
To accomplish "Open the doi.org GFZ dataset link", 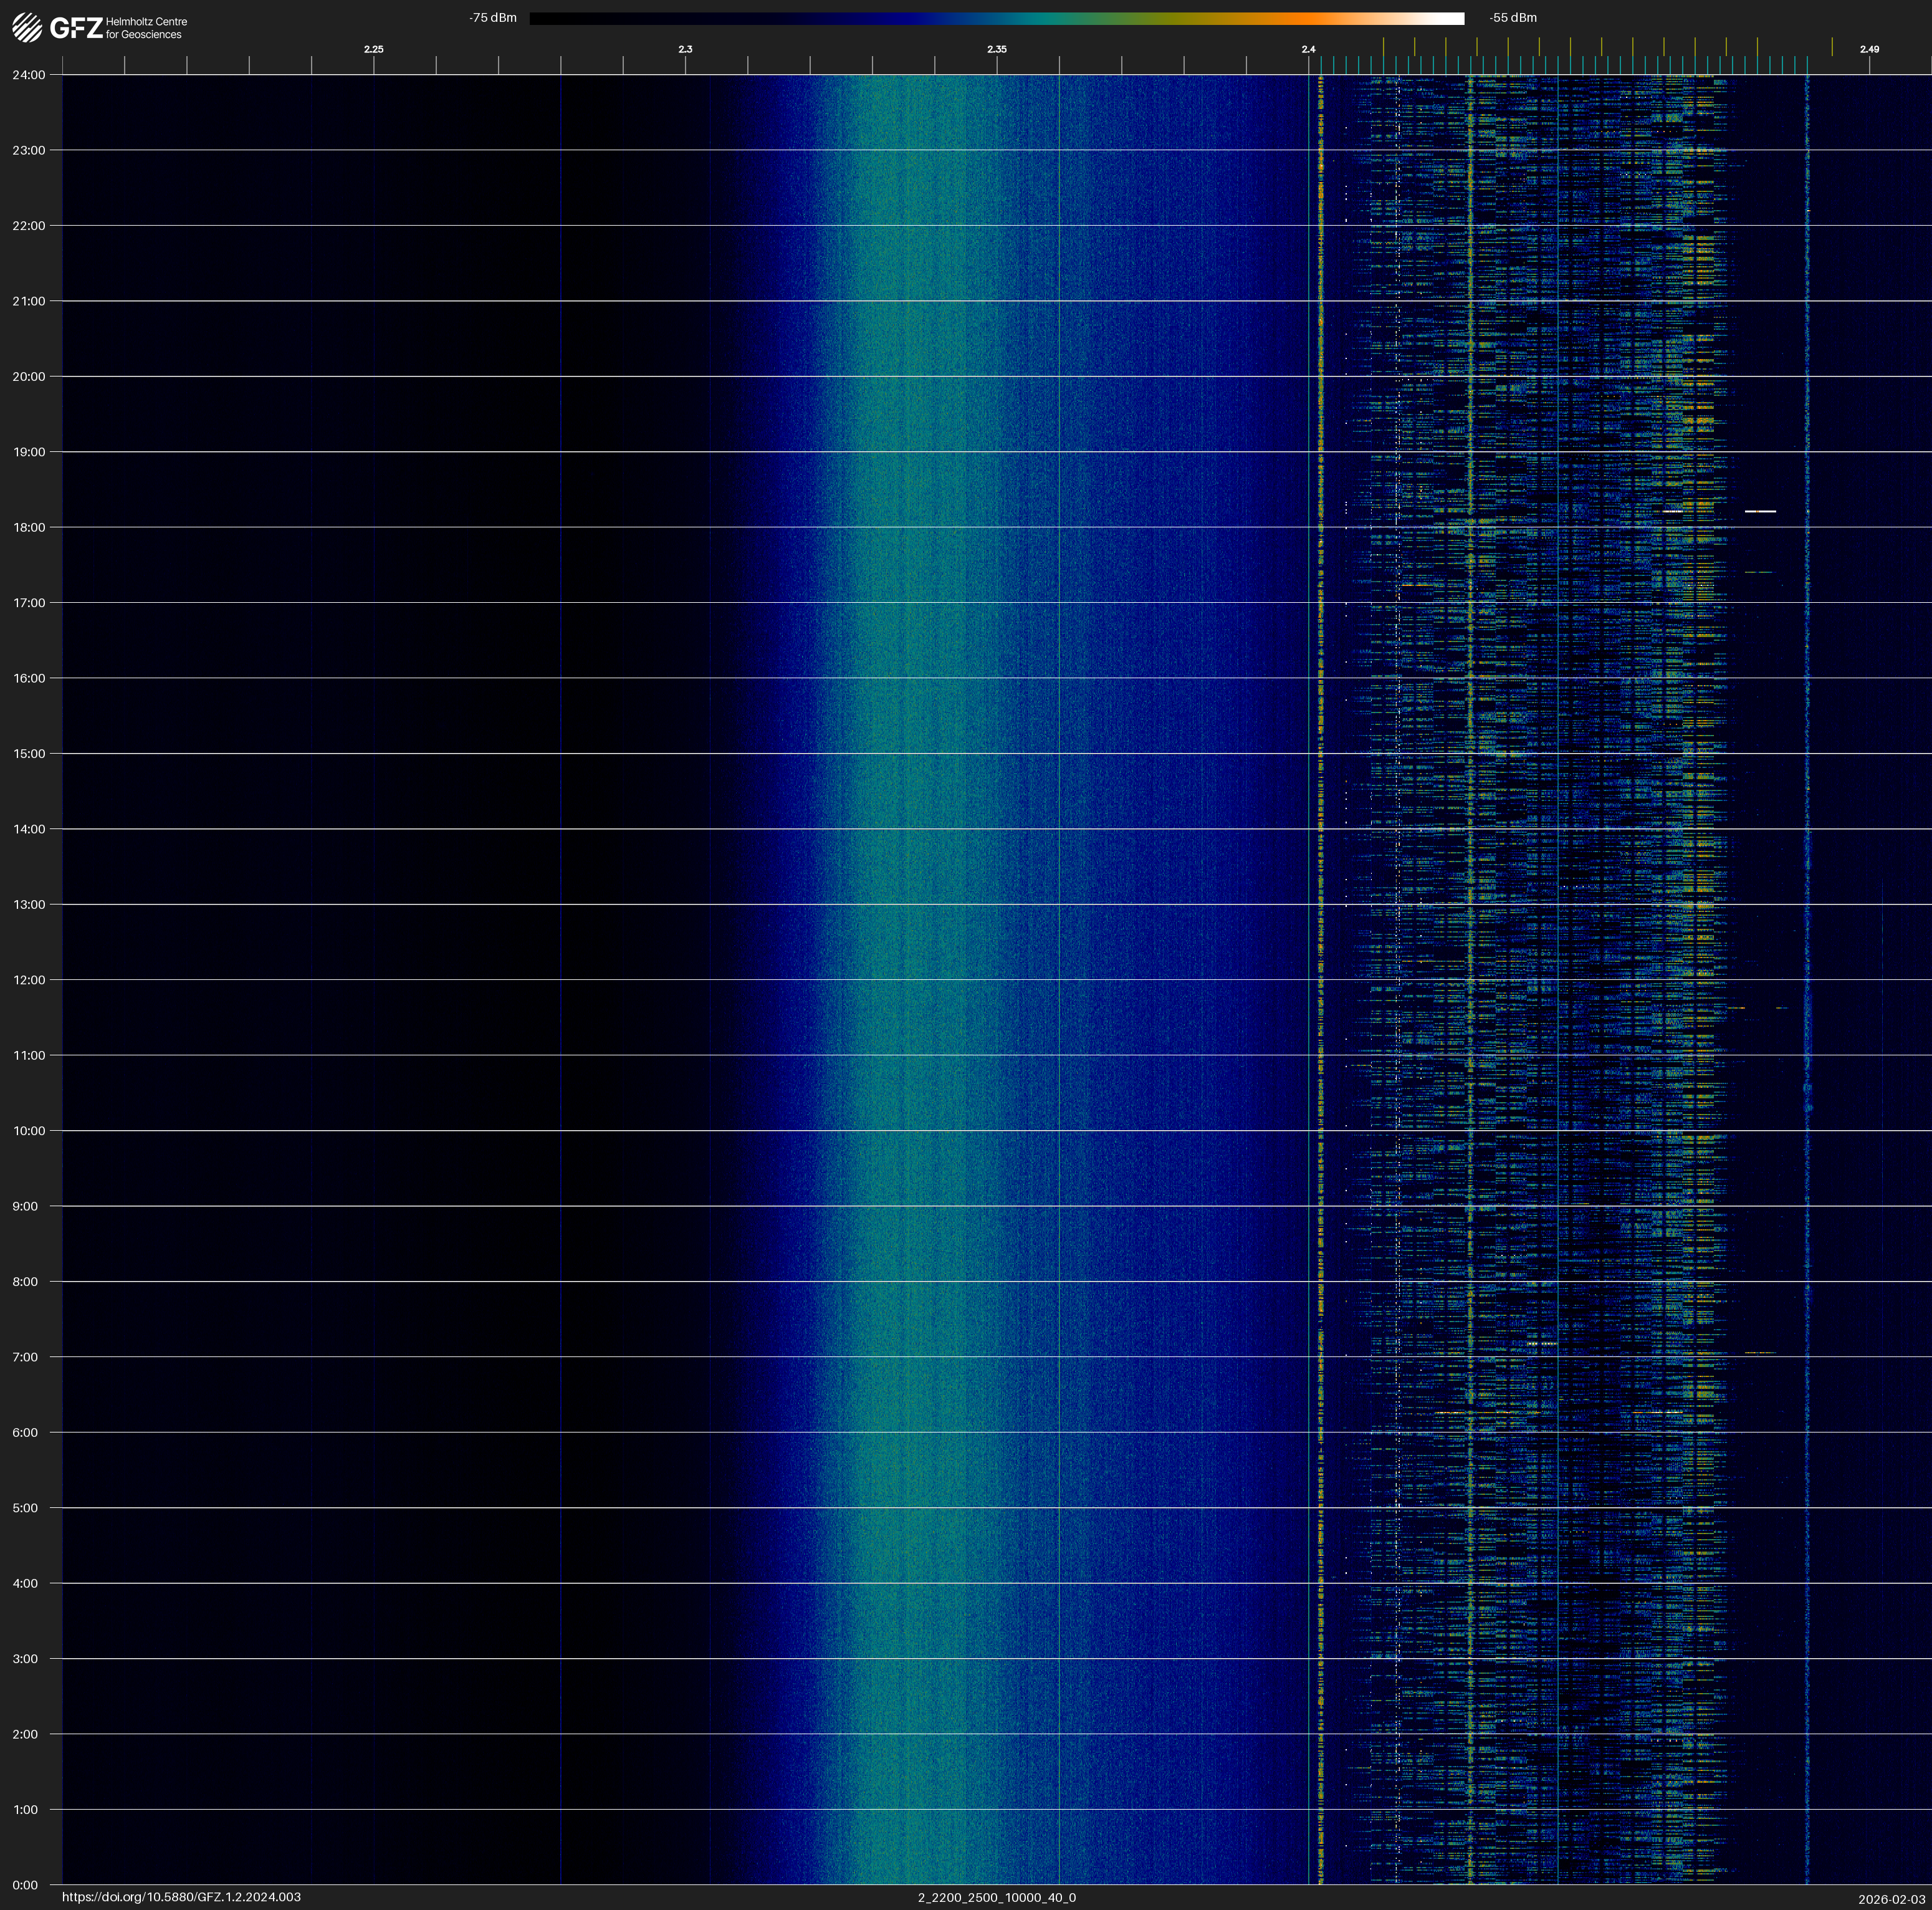I will (x=181, y=1897).
